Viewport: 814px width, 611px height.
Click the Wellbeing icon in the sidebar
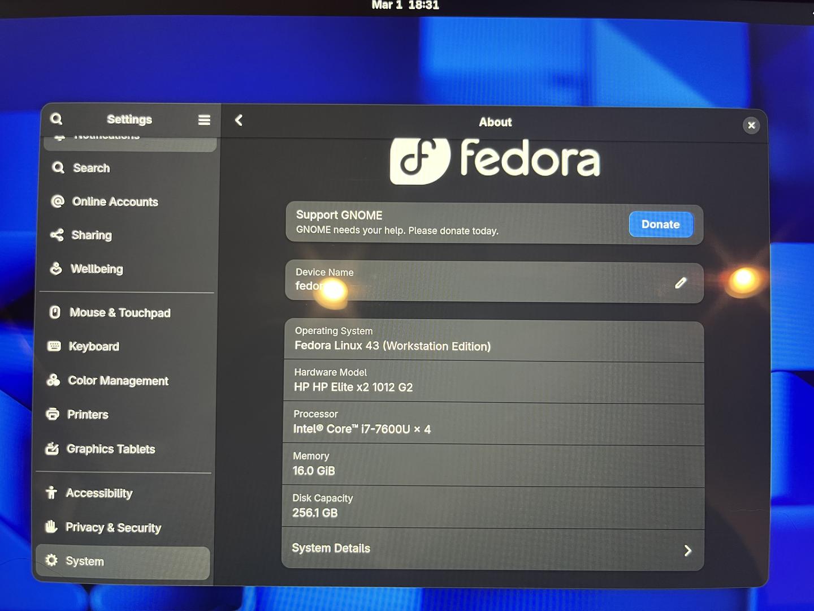coord(56,268)
